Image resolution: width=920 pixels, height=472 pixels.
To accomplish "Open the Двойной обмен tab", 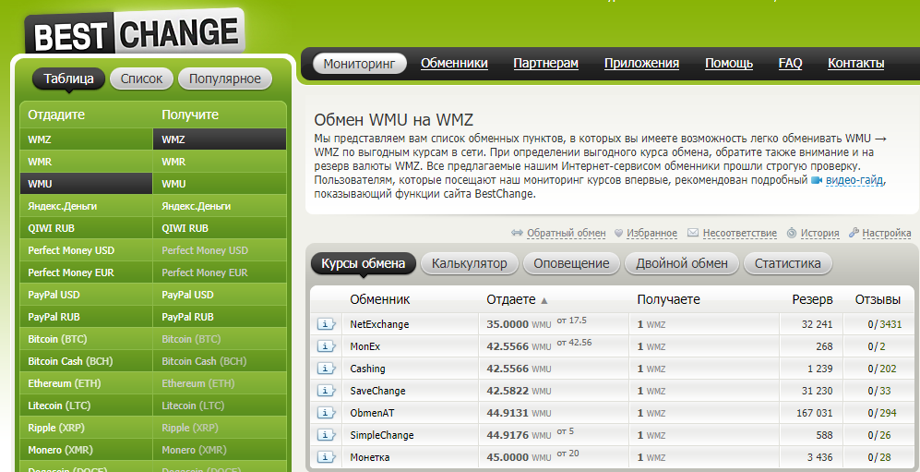I will coord(682,263).
